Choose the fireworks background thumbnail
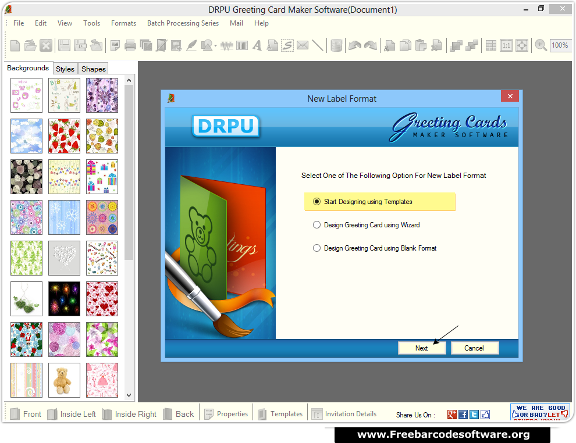Viewport: 576px width, 443px height. pyautogui.click(x=64, y=299)
